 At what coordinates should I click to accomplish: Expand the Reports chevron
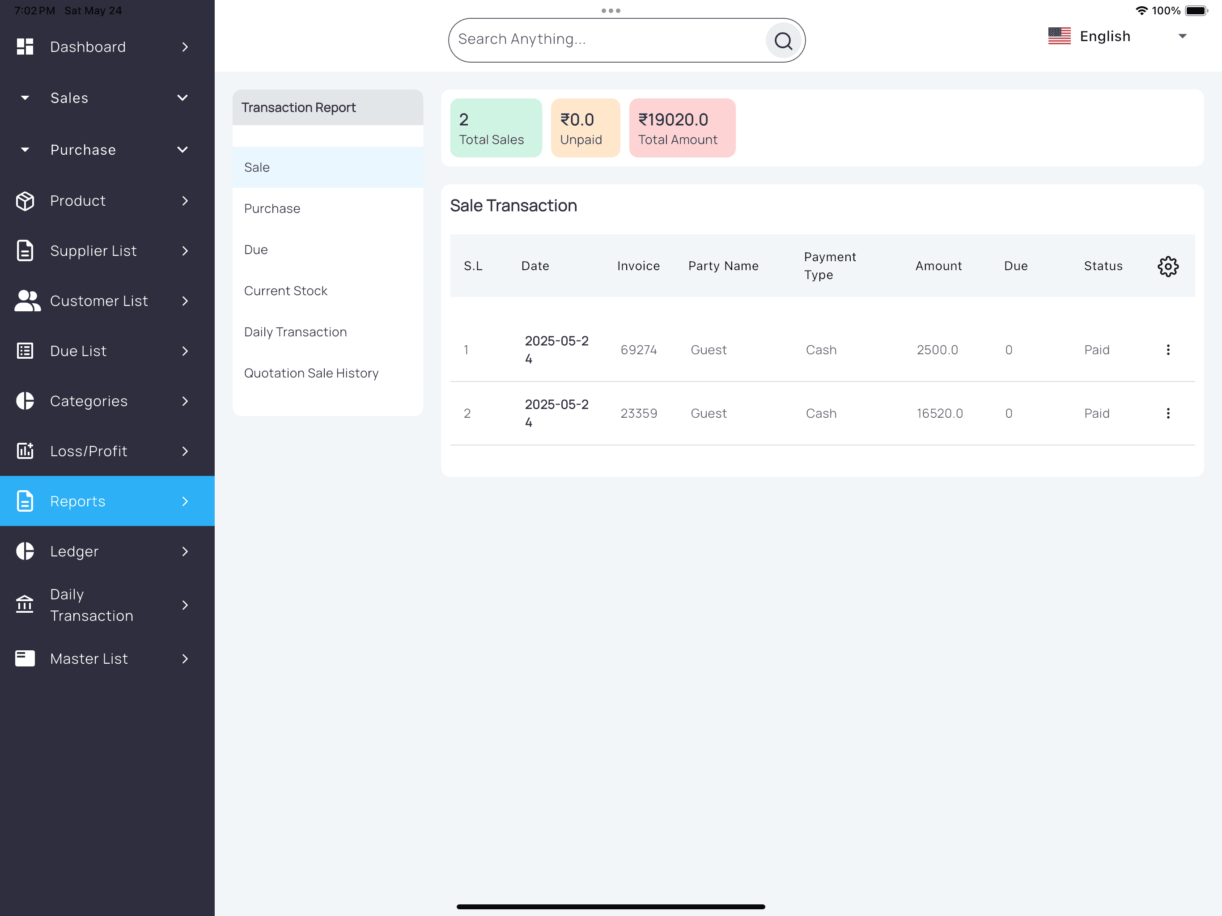coord(185,501)
